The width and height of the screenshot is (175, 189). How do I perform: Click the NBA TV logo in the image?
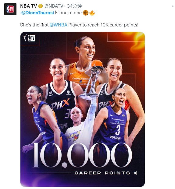[x=32, y=38]
